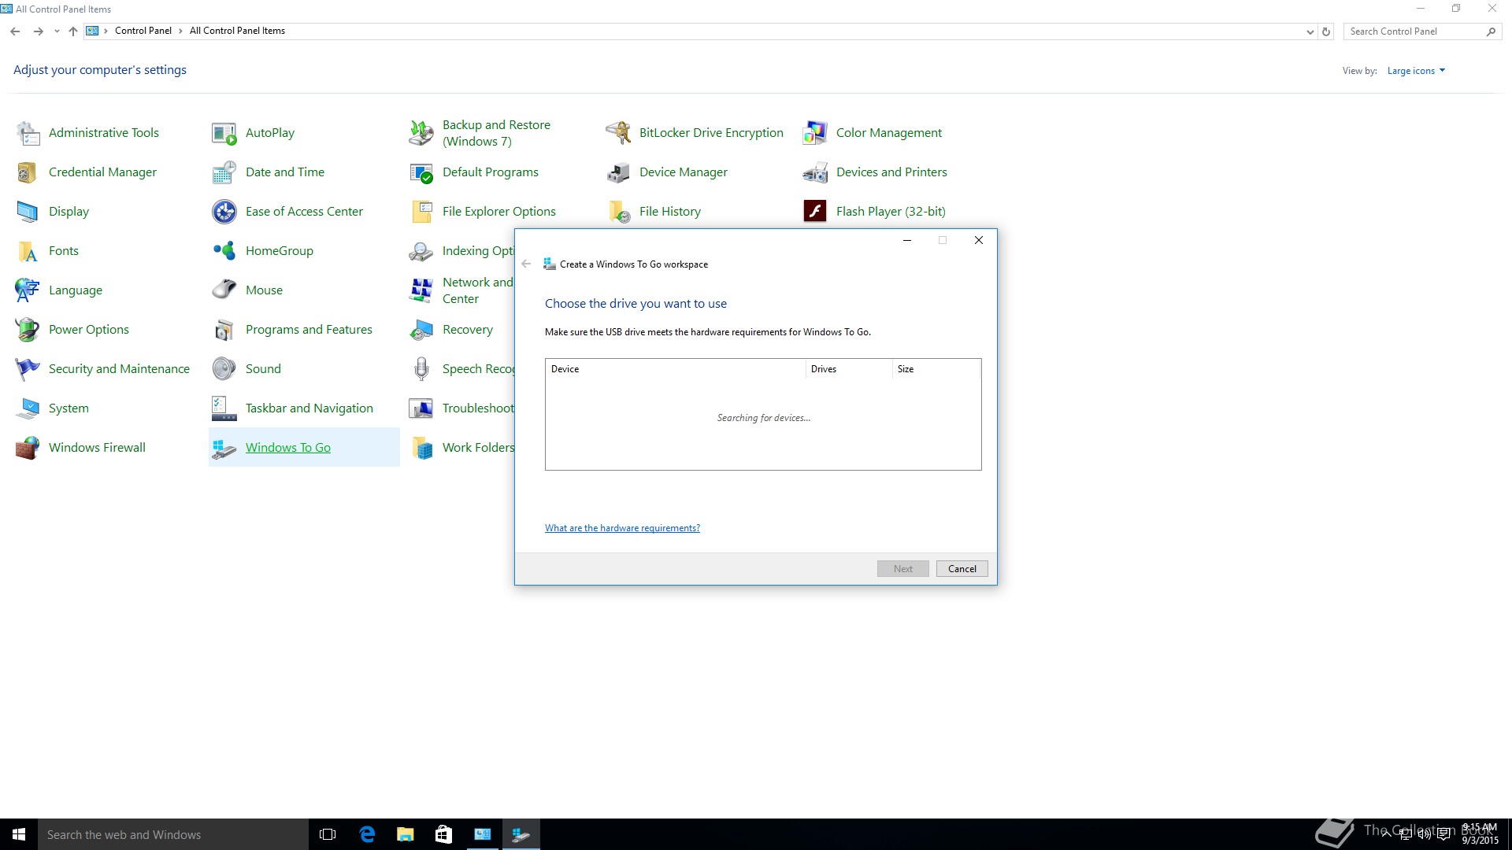
Task: Open the View by Large icons dropdown
Action: coord(1416,71)
